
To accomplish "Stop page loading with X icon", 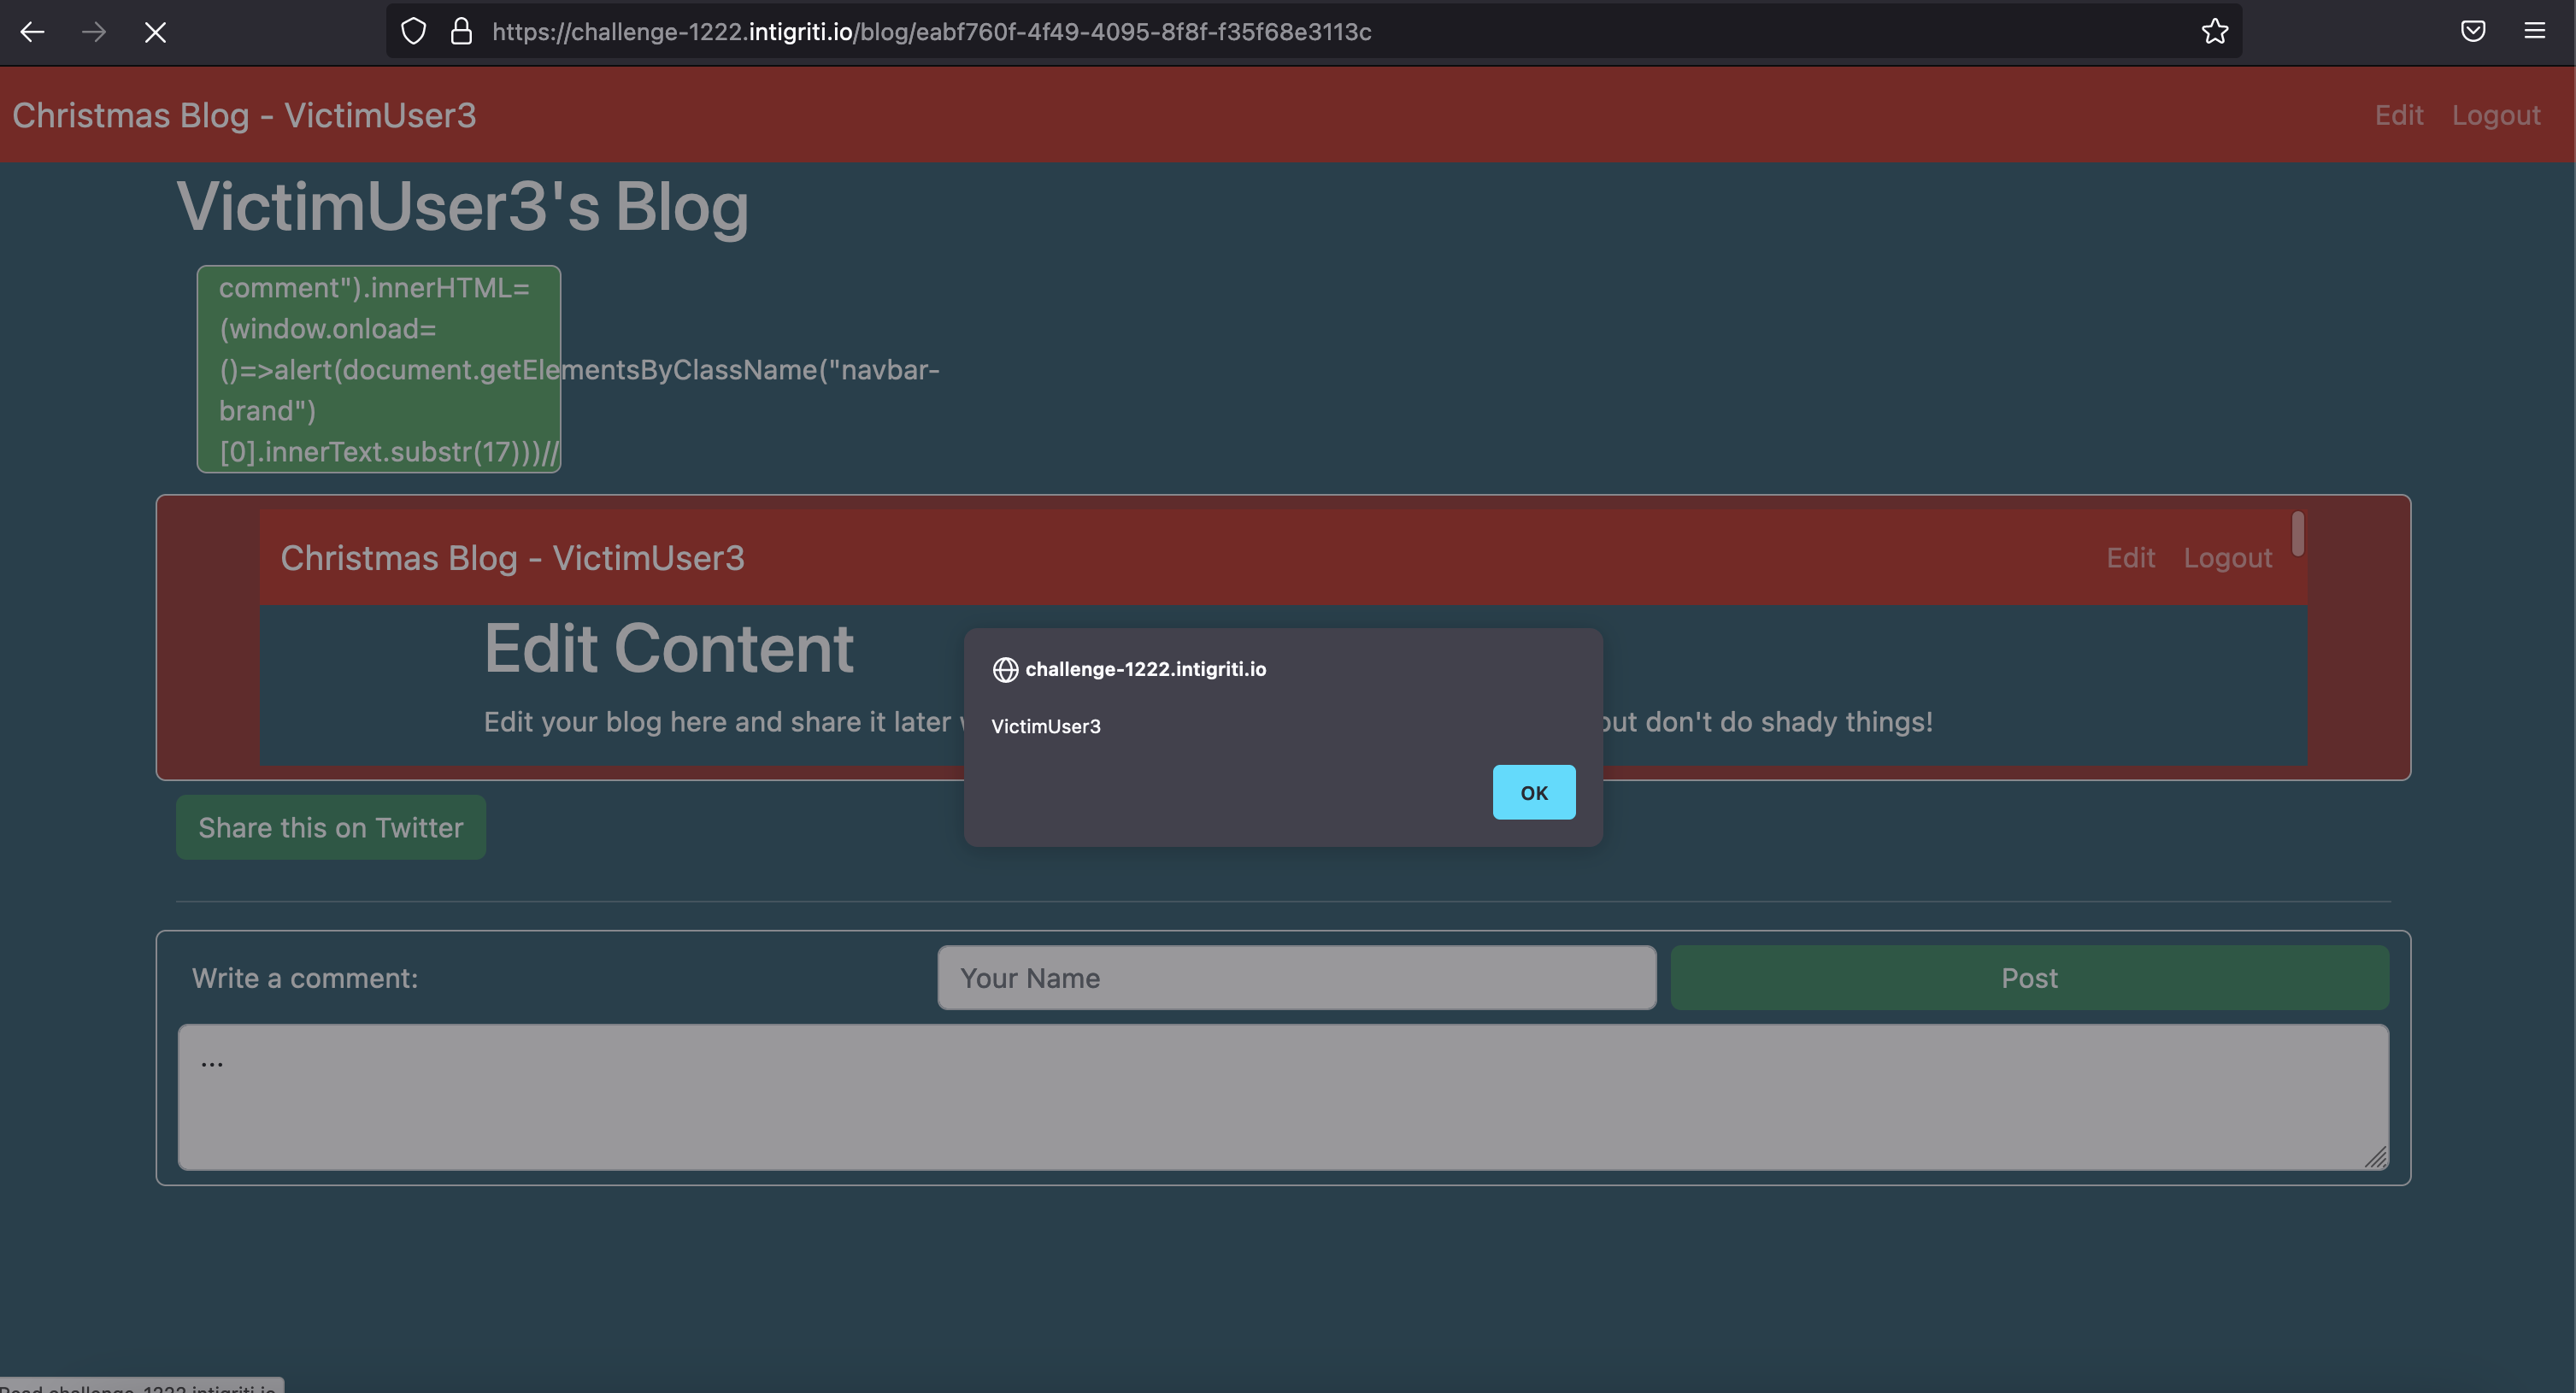I will tap(155, 32).
